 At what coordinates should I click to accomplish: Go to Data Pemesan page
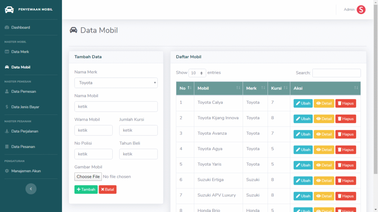tap(23, 91)
